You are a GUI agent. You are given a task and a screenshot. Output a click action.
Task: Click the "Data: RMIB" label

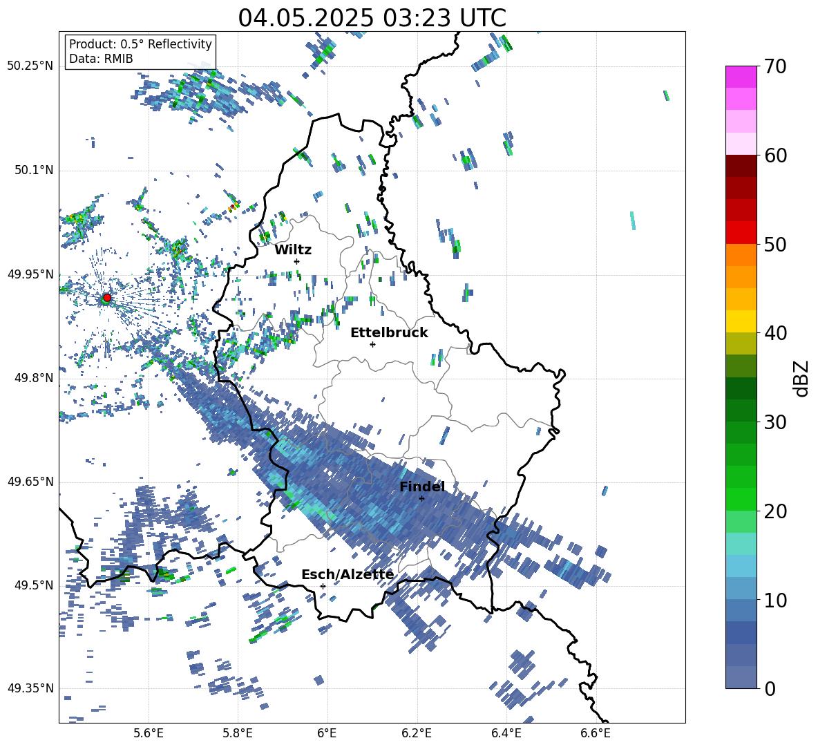coord(101,59)
